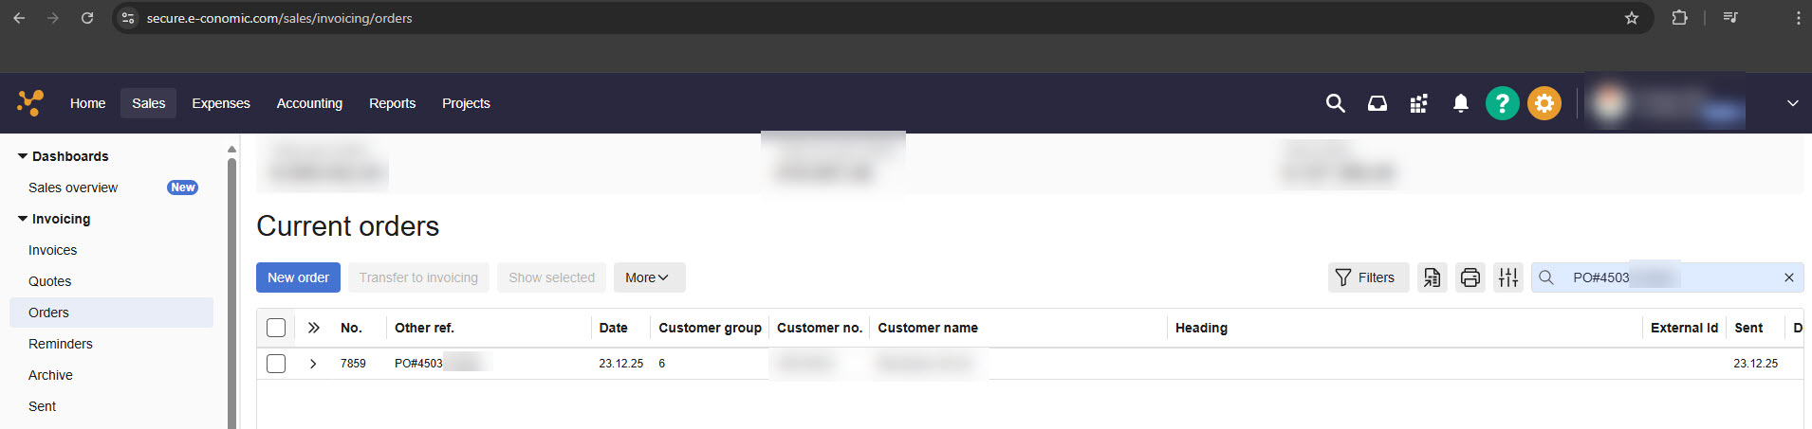Select the checkbox for order 7859
Screen dimensions: 1812x429
coord(276,364)
